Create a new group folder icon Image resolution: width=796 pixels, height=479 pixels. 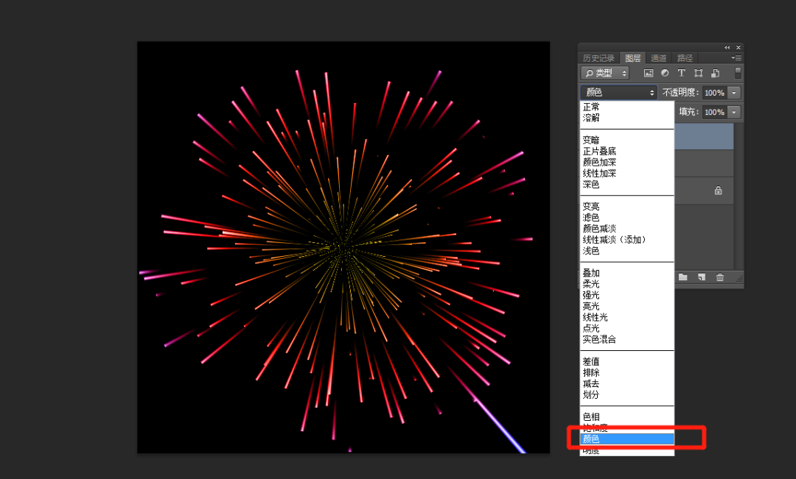point(682,277)
